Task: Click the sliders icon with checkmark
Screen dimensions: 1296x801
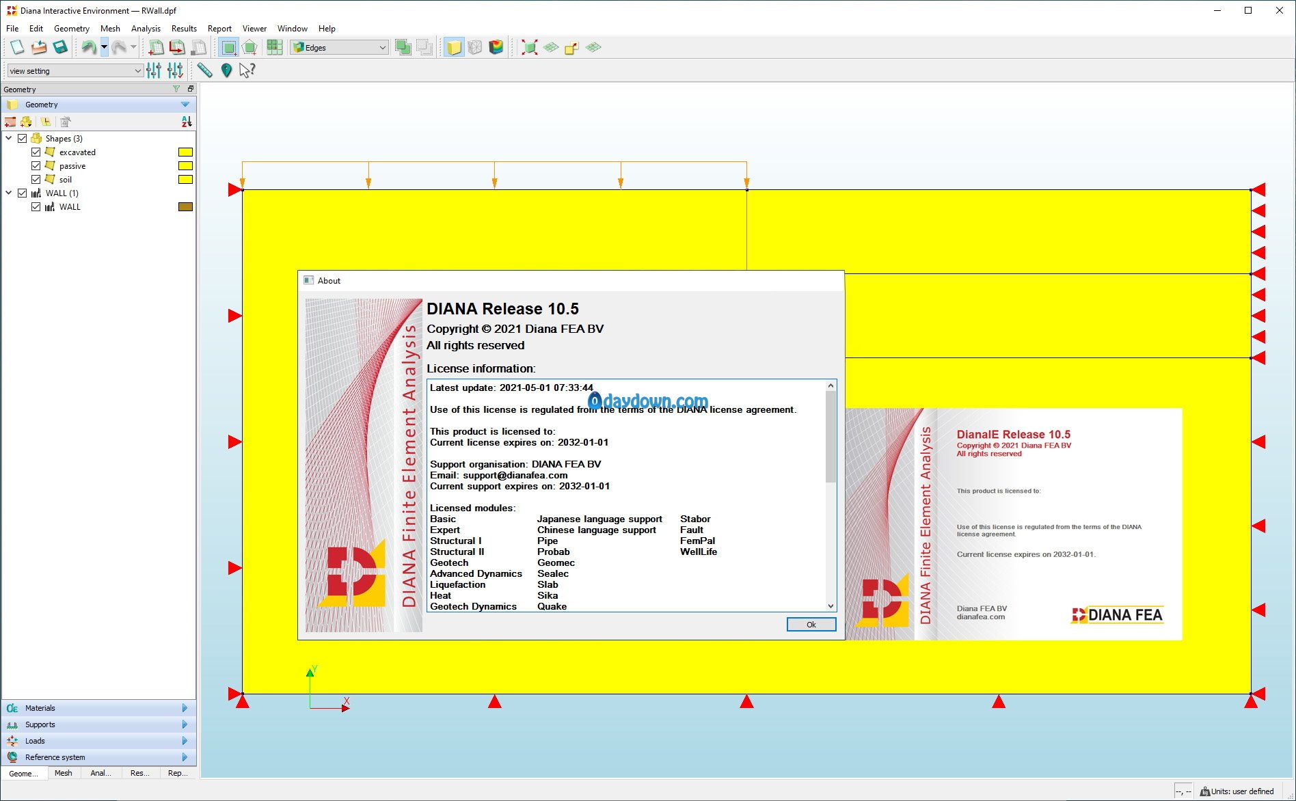Action: [175, 70]
